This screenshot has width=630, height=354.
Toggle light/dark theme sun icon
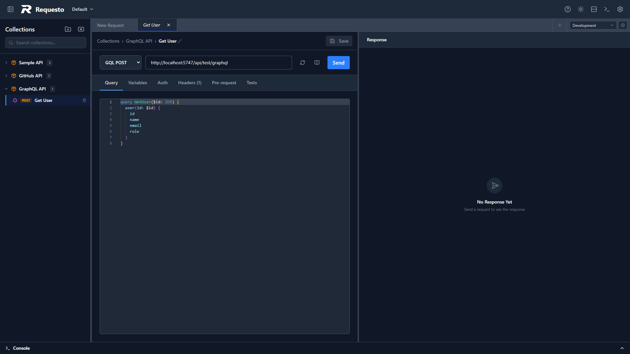click(581, 9)
